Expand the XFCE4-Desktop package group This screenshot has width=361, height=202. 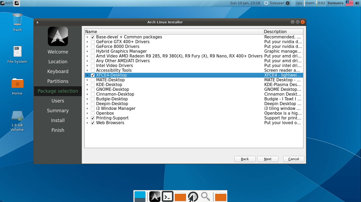[87, 75]
